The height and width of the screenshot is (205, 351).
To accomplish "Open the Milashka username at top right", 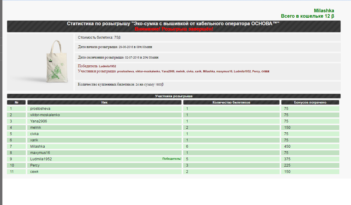I will (x=324, y=11).
